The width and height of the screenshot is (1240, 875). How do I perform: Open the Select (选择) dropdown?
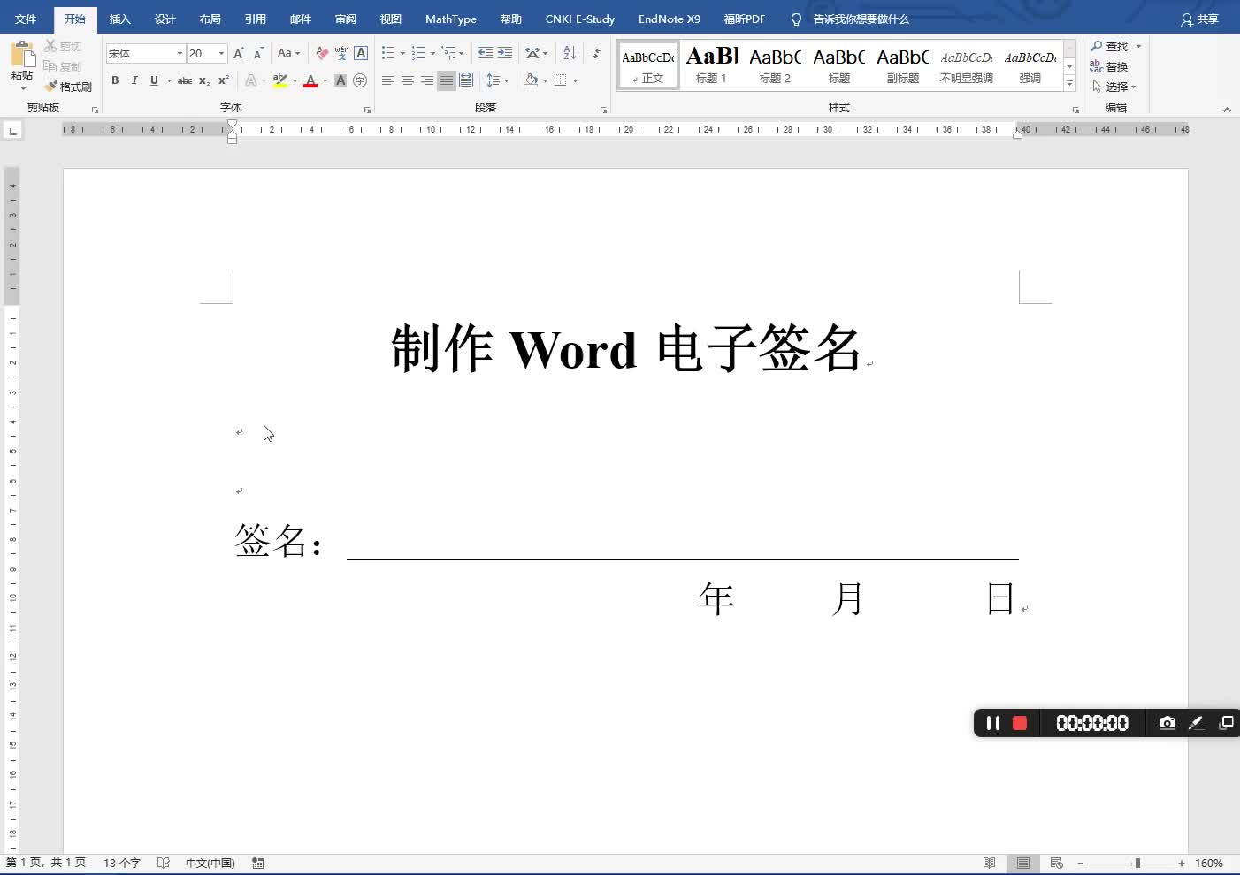1114,87
